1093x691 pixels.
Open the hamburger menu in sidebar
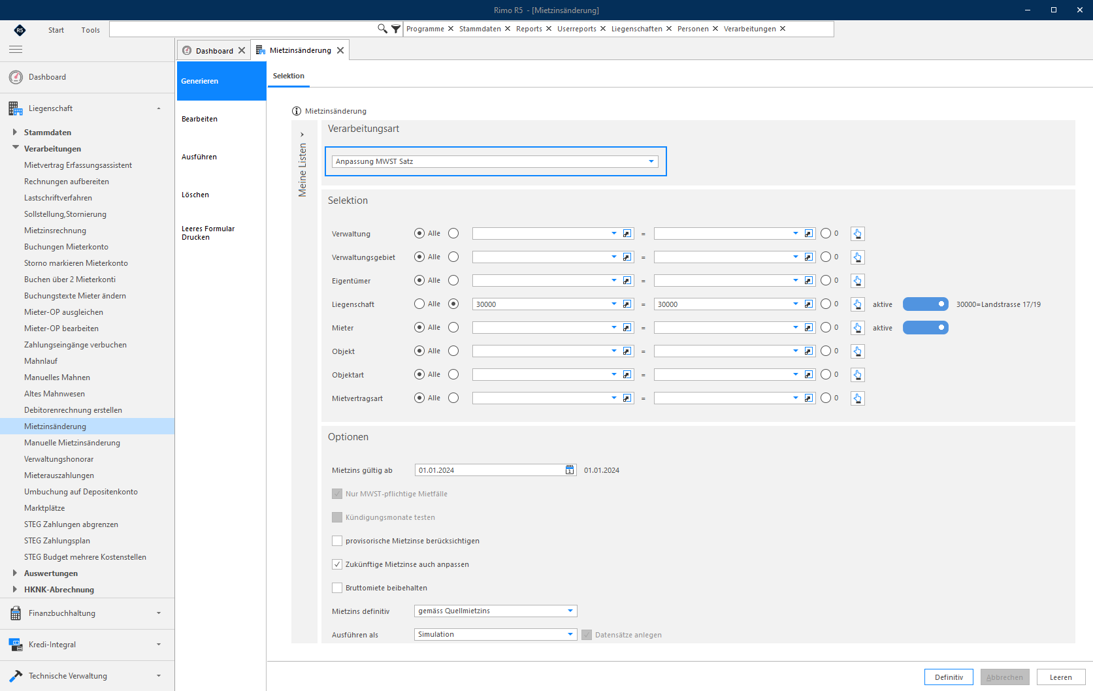16,50
